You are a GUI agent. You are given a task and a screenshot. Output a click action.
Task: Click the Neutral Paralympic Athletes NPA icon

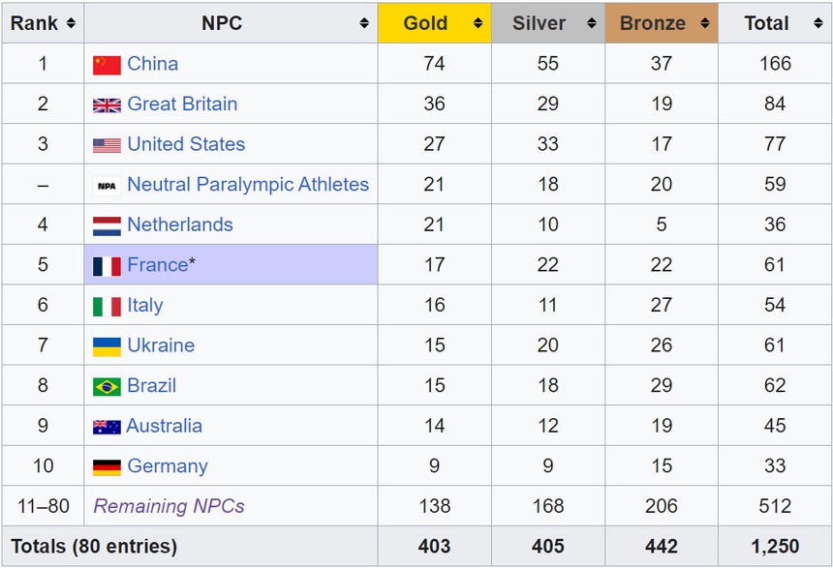point(106,184)
